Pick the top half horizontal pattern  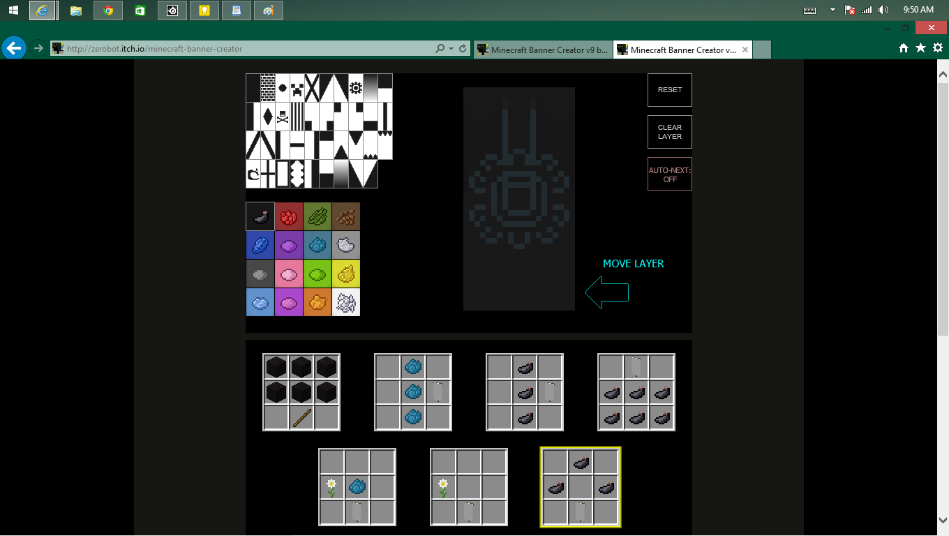[x=385, y=88]
